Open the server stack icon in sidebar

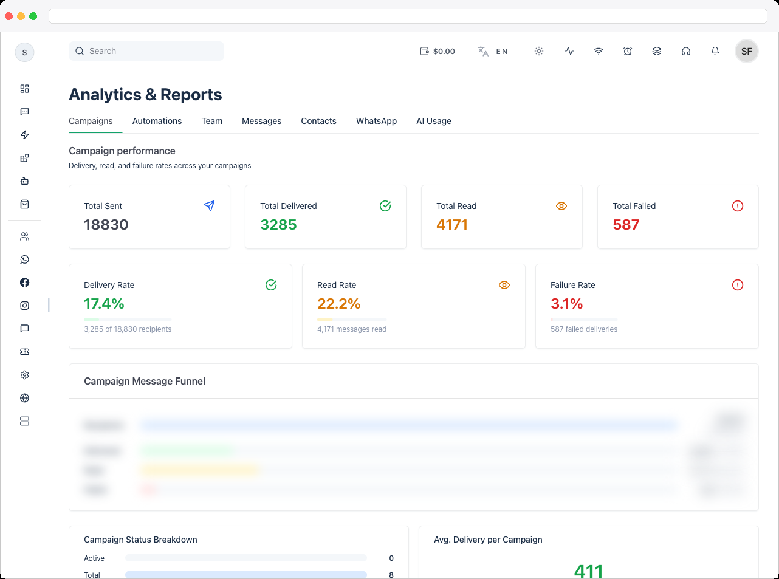click(24, 421)
